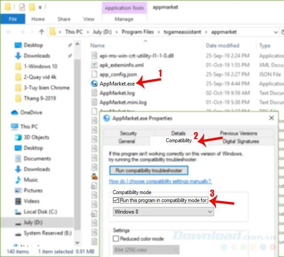The width and height of the screenshot is (284, 257).
Task: Click the Pictures folder icon
Action: (18, 191)
